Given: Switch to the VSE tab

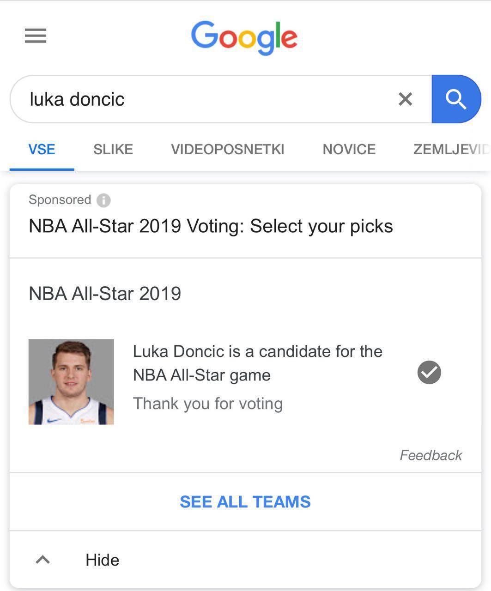Looking at the screenshot, I should pos(42,149).
